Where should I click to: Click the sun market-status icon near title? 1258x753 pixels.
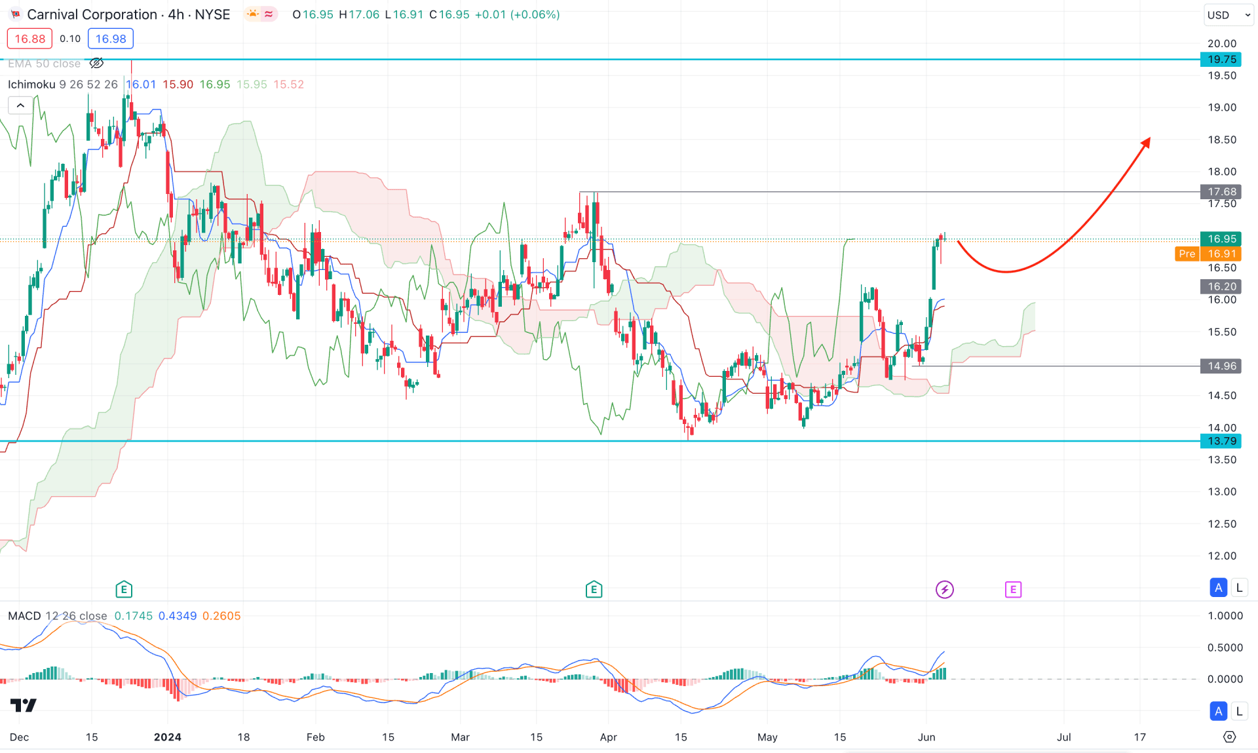(x=253, y=14)
